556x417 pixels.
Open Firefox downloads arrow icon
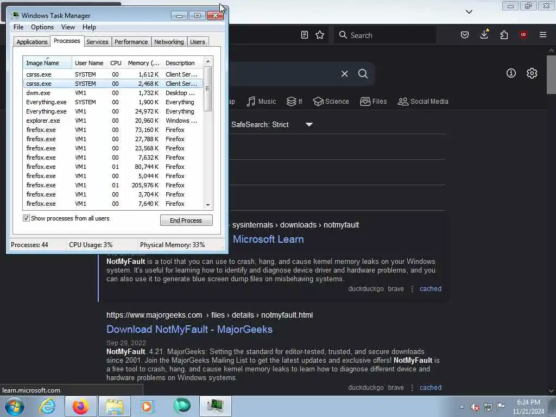484,34
